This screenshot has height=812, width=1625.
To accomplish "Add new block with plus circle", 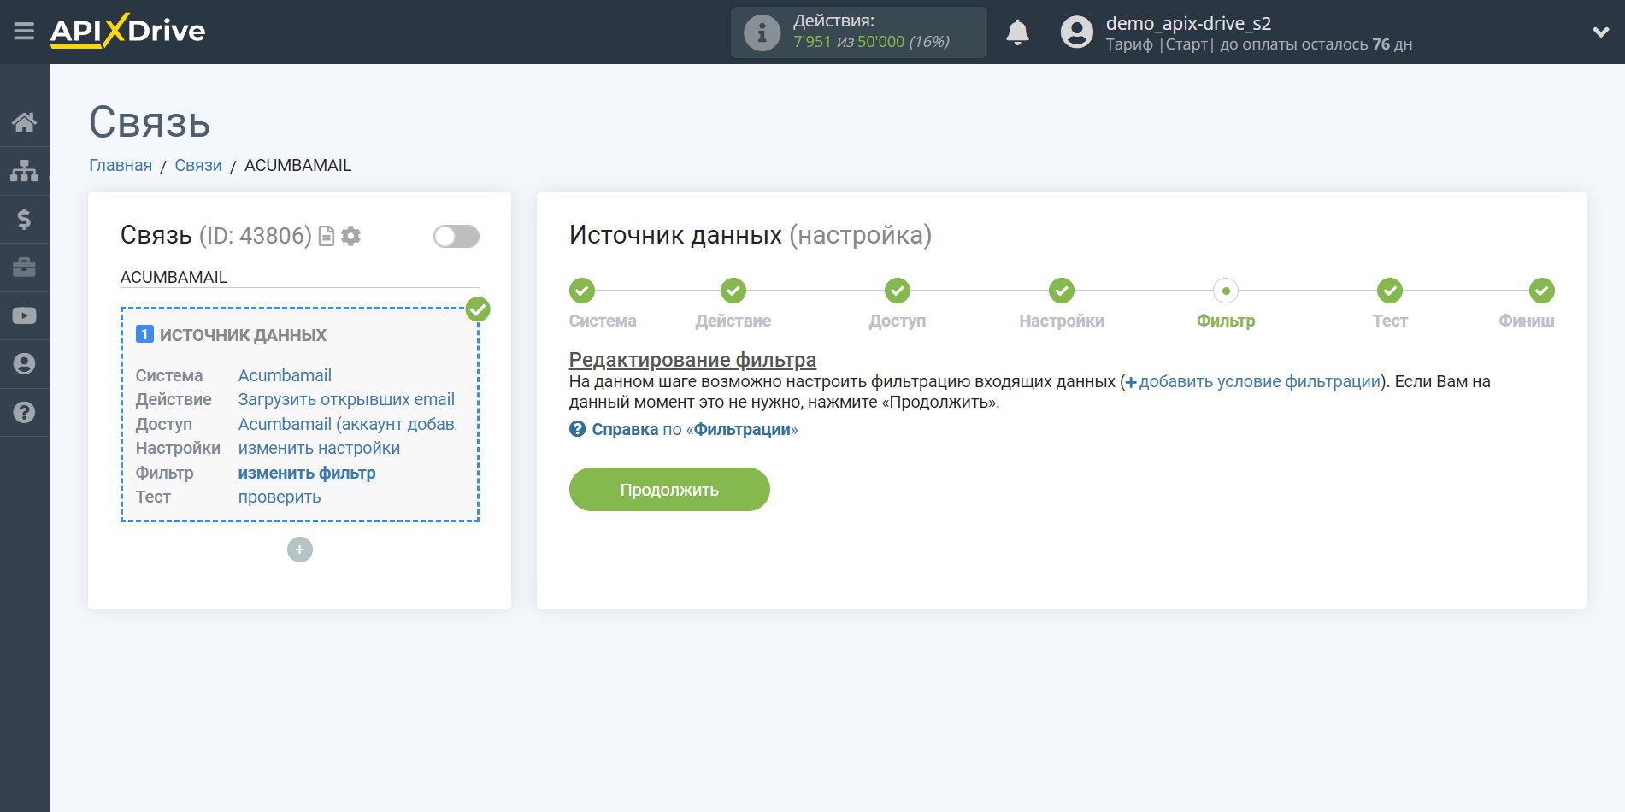I will click(300, 550).
